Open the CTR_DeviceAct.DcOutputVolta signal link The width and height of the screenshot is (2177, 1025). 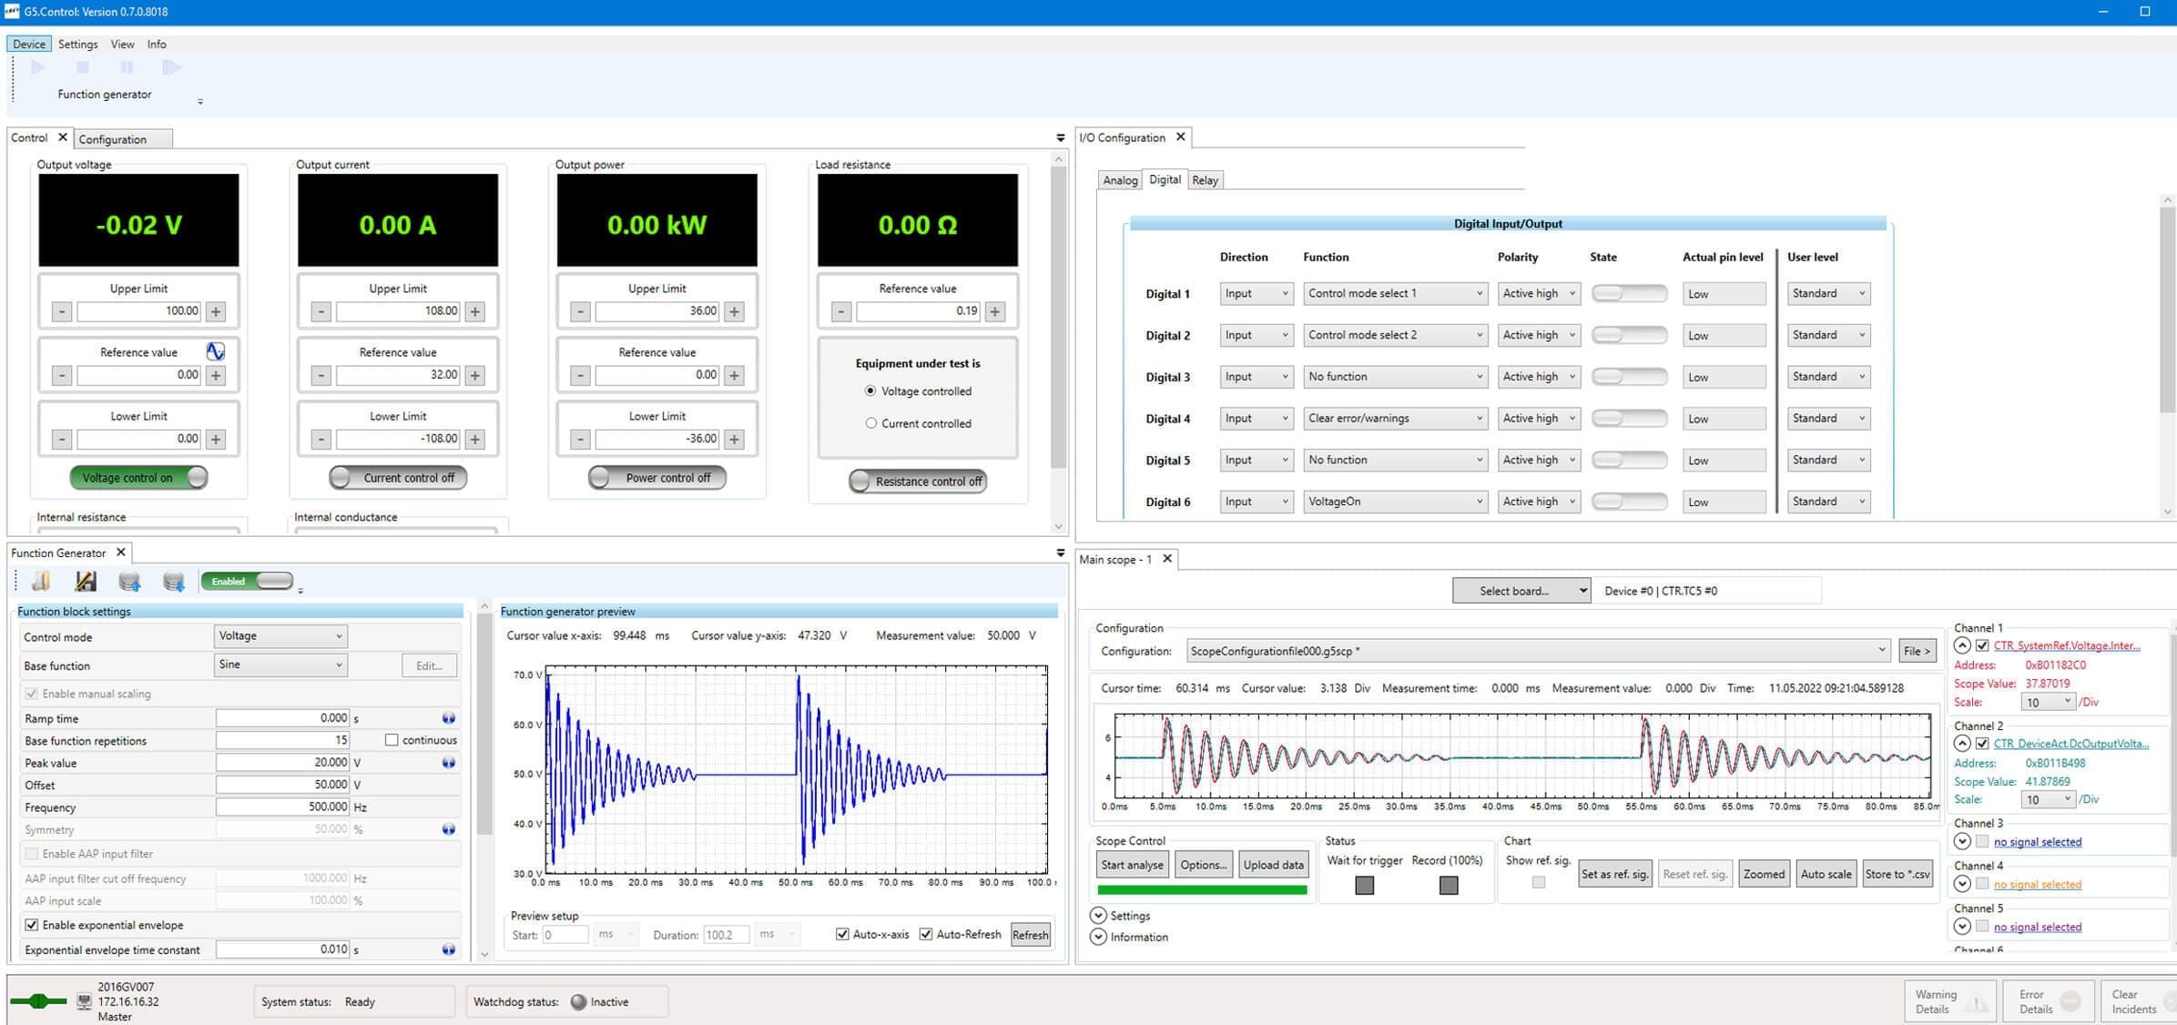click(2070, 744)
